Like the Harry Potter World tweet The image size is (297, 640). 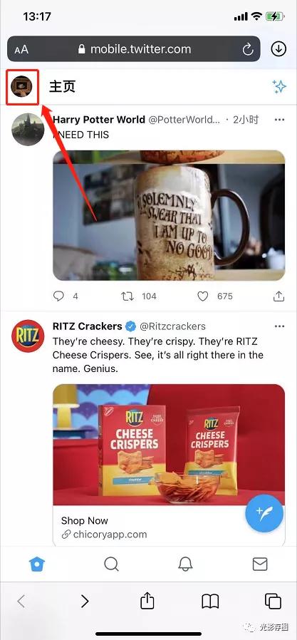203,296
